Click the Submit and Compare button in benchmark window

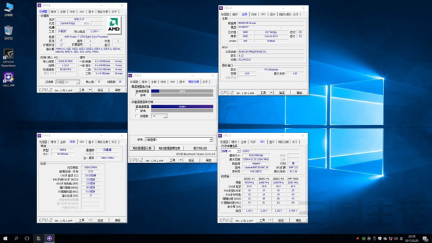200,148
